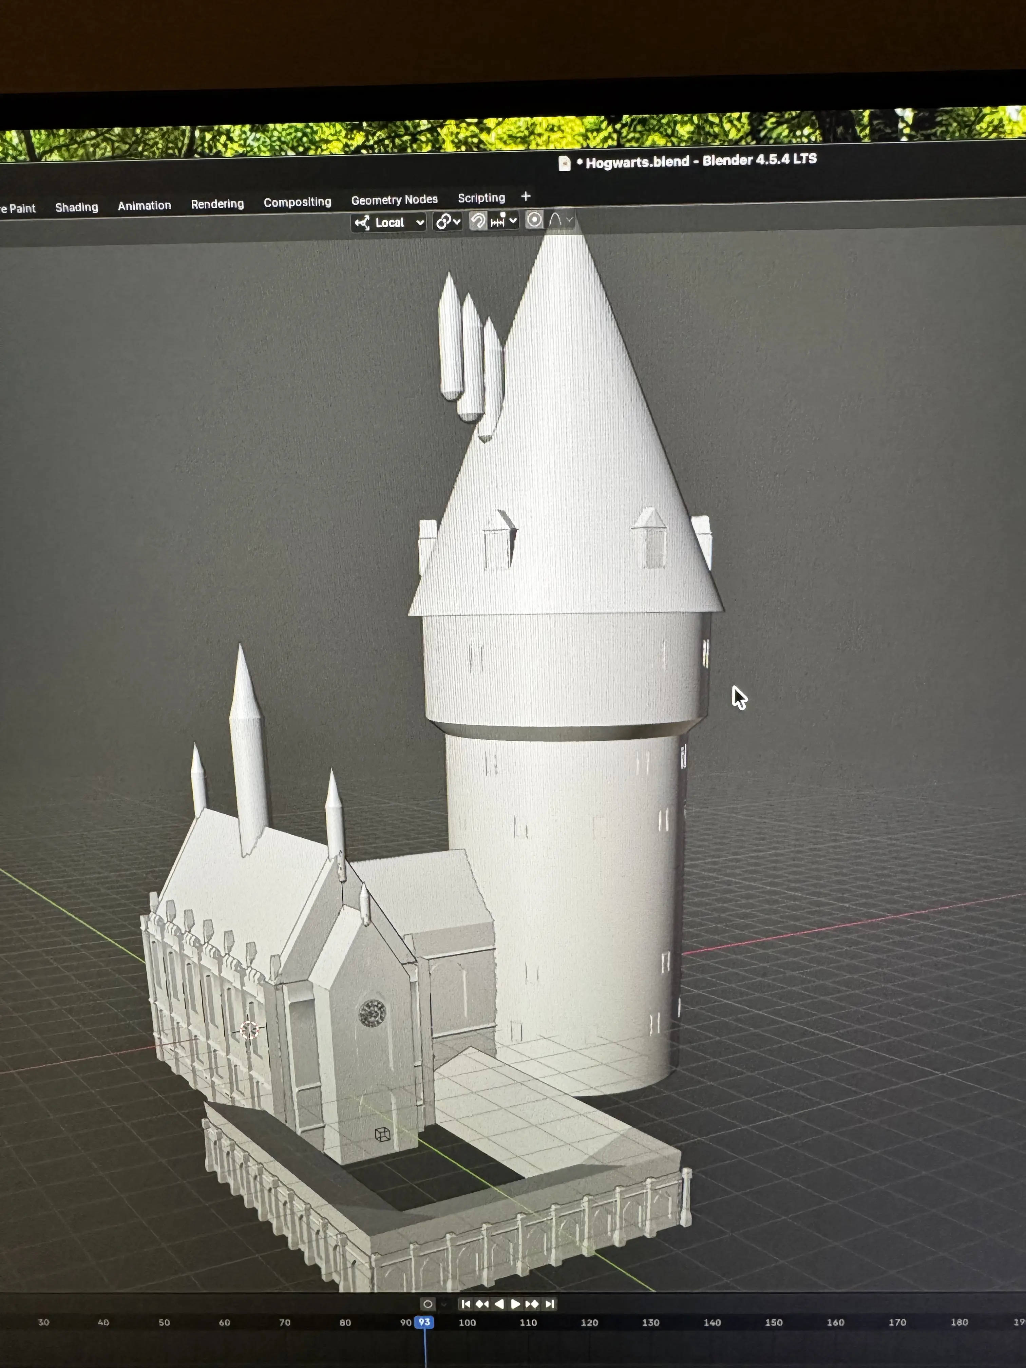The image size is (1026, 1368).
Task: Click the Hogwarts.blend file icon in title bar
Action: tap(564, 163)
